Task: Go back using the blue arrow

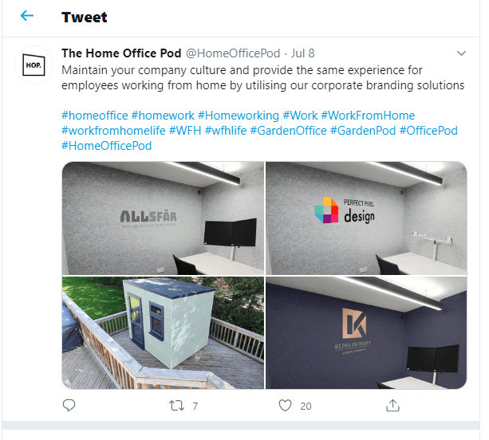Action: click(27, 16)
